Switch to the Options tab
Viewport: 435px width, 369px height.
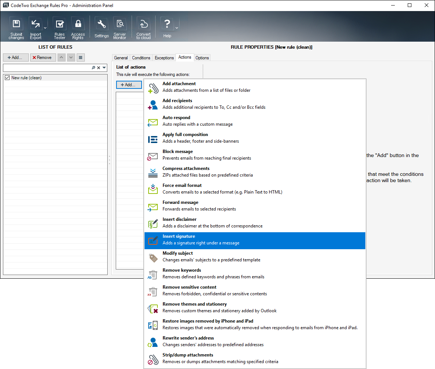pos(202,58)
